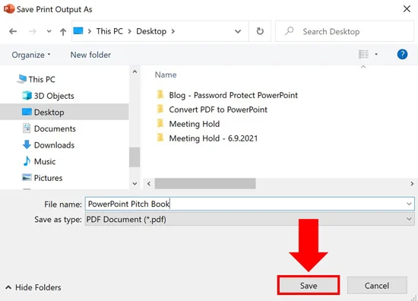The height and width of the screenshot is (301, 418).
Task: Open the view options dropdown arrow
Action: (376, 54)
